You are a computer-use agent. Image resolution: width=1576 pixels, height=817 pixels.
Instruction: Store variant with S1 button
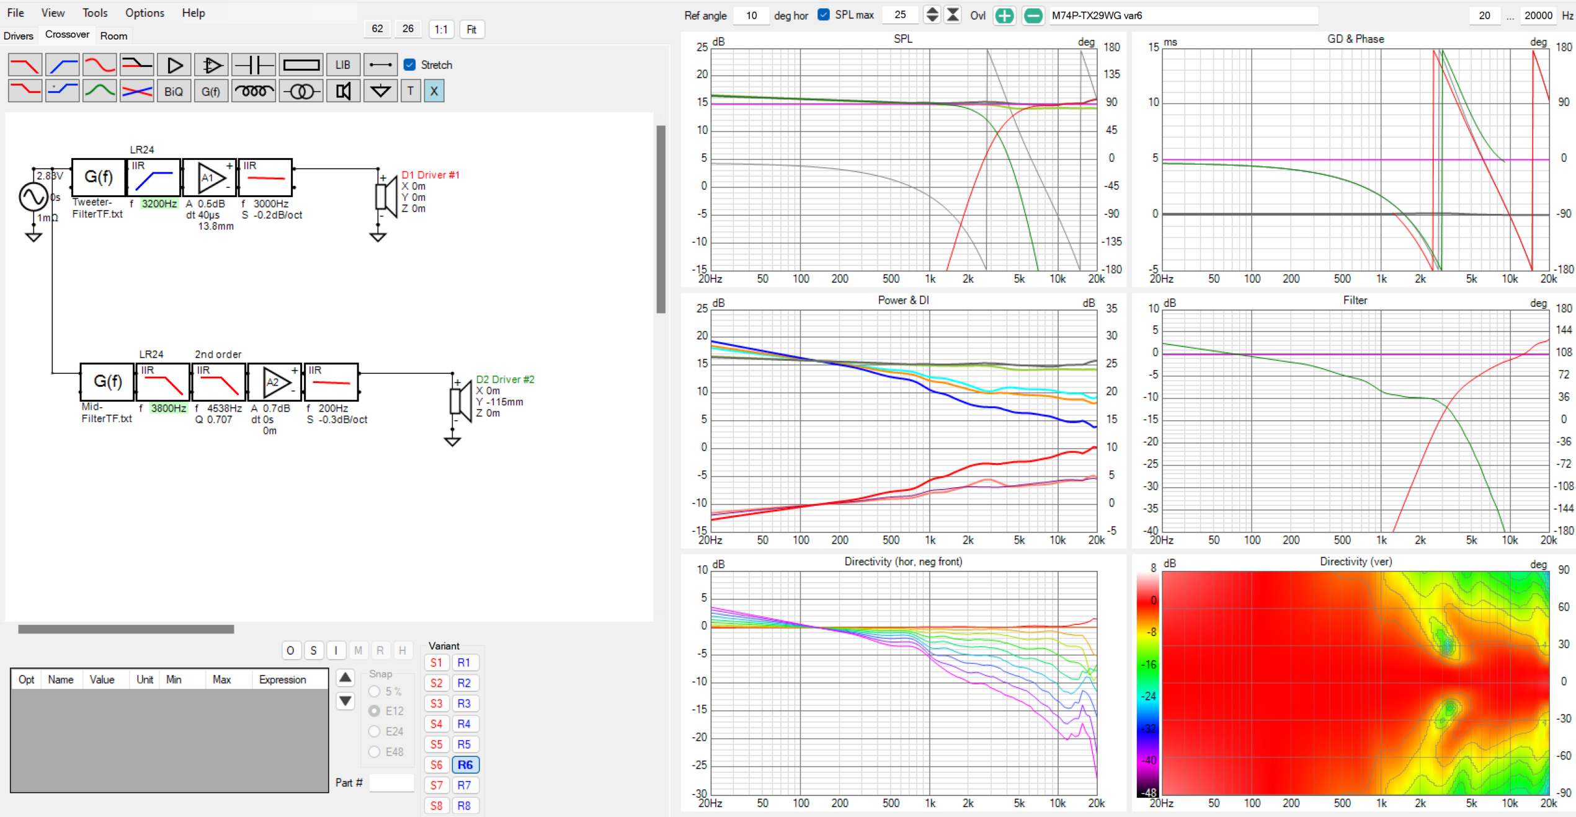(437, 663)
